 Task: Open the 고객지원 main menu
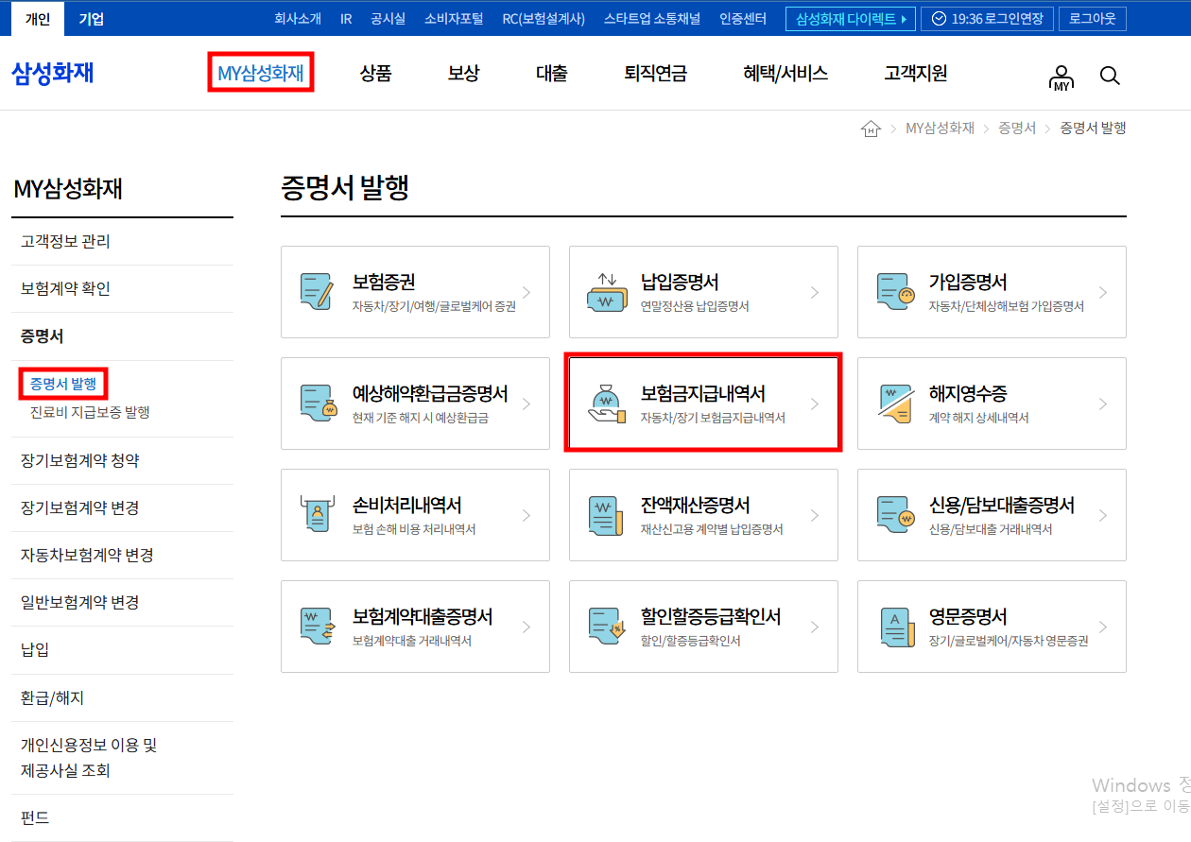(915, 74)
